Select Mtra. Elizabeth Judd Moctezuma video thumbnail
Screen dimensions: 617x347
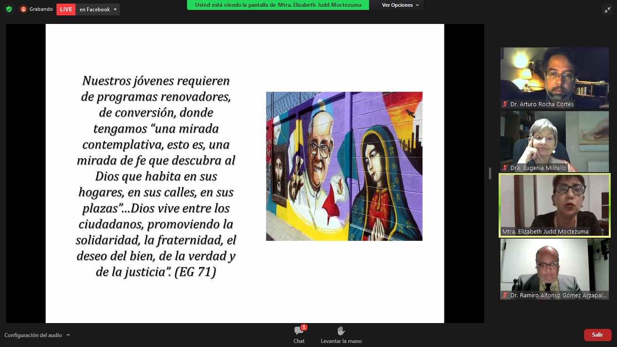click(x=555, y=205)
